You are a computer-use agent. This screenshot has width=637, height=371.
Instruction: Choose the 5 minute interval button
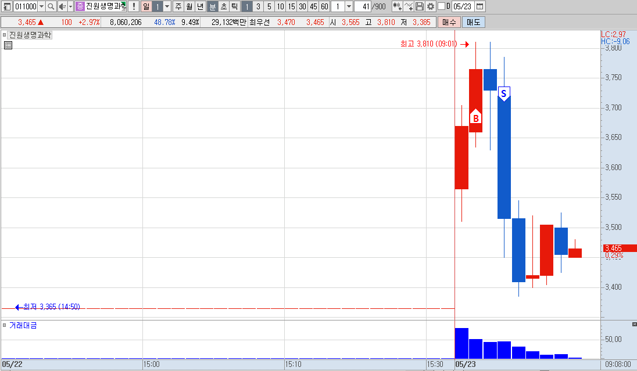coord(269,6)
